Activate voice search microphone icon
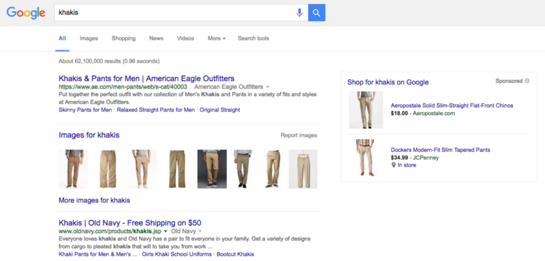Screen dimensions: 545x261 [x=299, y=13]
